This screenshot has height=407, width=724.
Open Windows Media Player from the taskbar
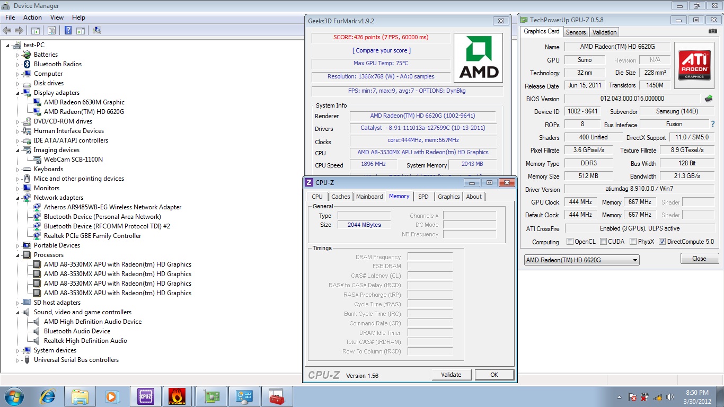click(x=112, y=396)
